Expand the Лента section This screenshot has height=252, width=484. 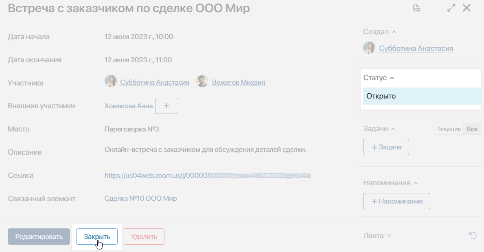click(389, 236)
